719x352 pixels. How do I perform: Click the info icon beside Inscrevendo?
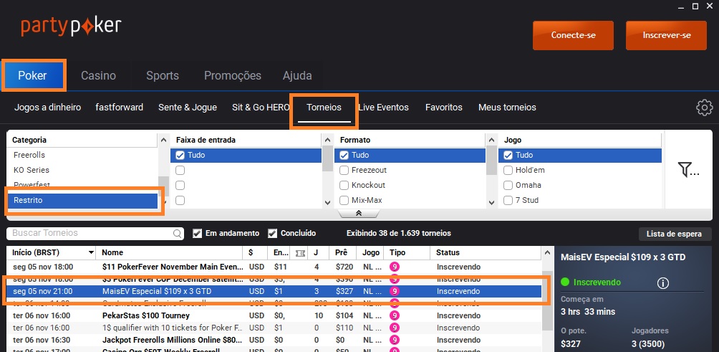tap(662, 283)
